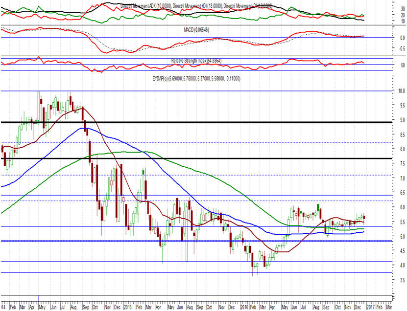Click the 30 ADX axis label
Viewport: 407px width, 311px height.
point(403,9)
